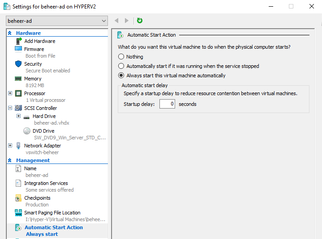This screenshot has width=322, height=239.
Task: Click the Management section header
Action: pyautogui.click(x=33, y=160)
